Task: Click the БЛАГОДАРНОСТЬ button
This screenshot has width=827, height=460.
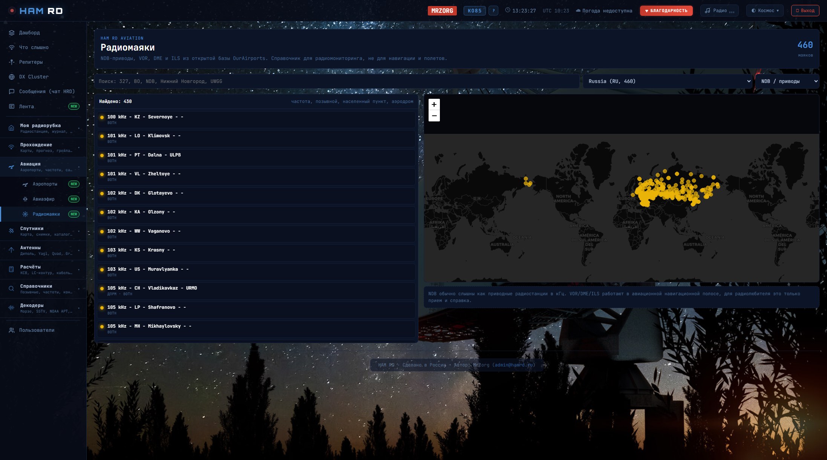Action: tap(666, 11)
